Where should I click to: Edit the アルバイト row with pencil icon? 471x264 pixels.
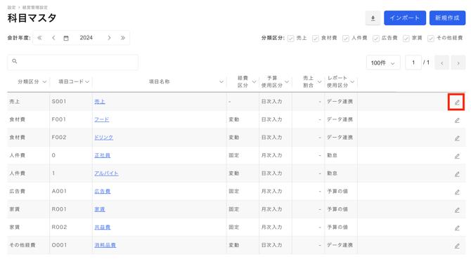click(x=457, y=174)
